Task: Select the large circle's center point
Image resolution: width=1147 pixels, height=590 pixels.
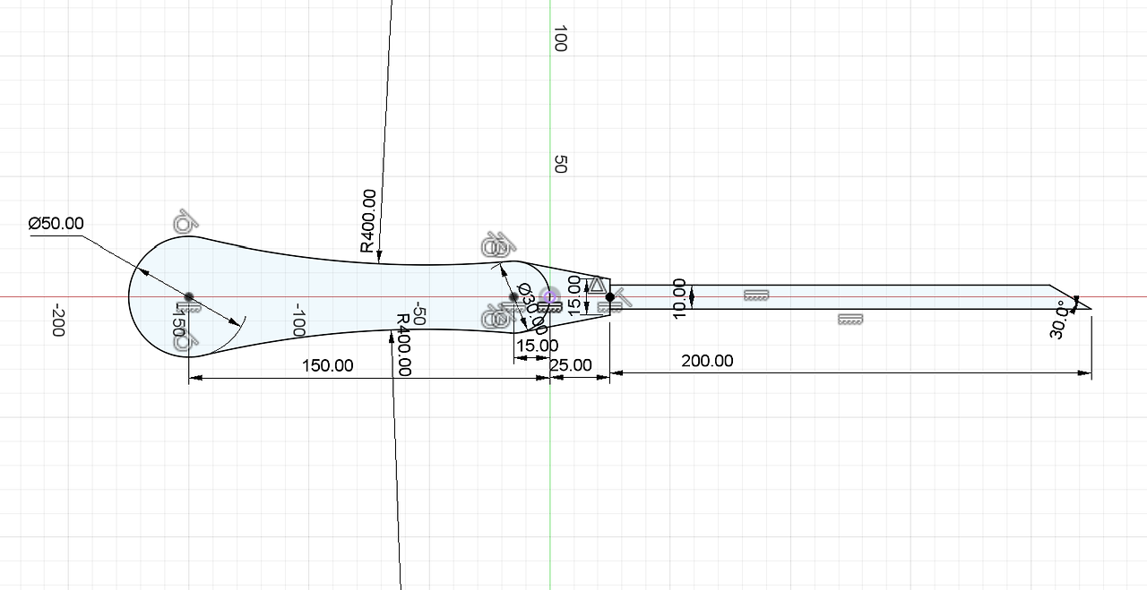Action: [x=189, y=296]
